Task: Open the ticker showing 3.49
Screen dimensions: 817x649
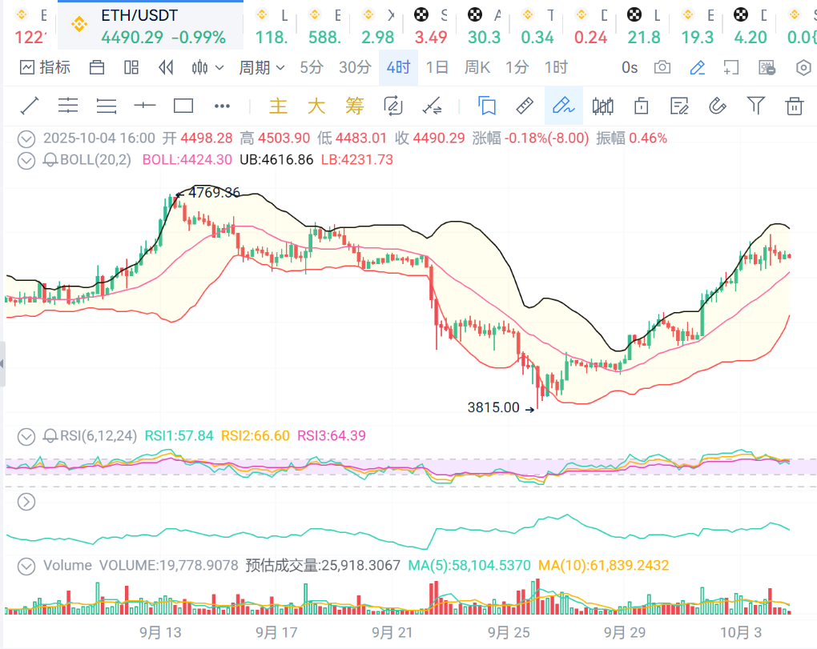Action: (430, 26)
